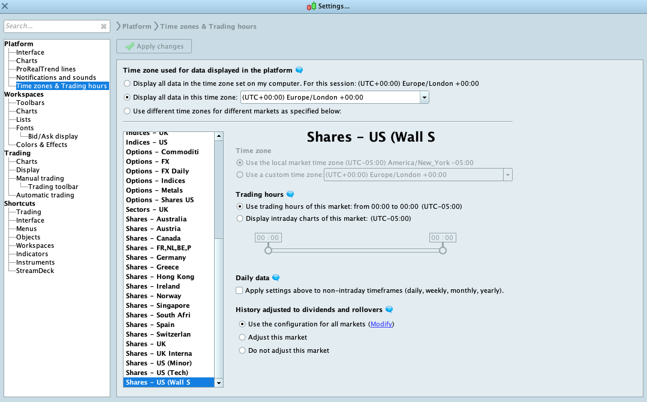Image resolution: width=647 pixels, height=402 pixels.
Task: Select 'Use the configuration for all markets' radio
Action: [242, 324]
